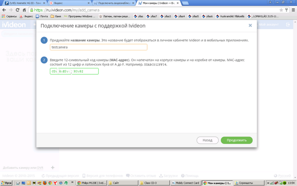Open the баня bookmarks folder
Viewport: 297px width, 186px height.
pyautogui.click(x=56, y=16)
